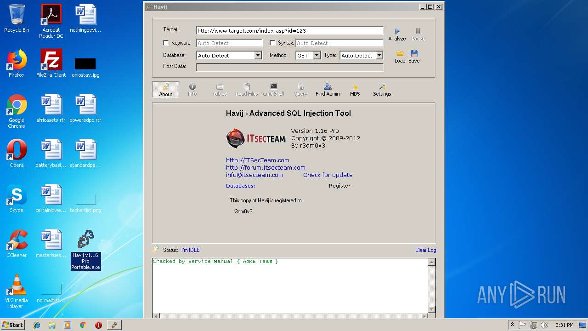Screen dimensions: 588x331
Task: Click the Clear Log link
Action: coord(425,250)
